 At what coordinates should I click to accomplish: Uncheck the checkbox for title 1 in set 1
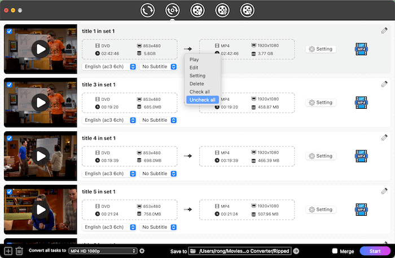9,32
